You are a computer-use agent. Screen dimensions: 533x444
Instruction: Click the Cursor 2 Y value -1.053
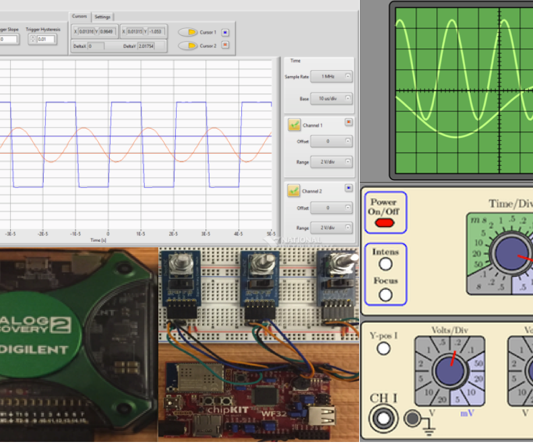point(156,32)
